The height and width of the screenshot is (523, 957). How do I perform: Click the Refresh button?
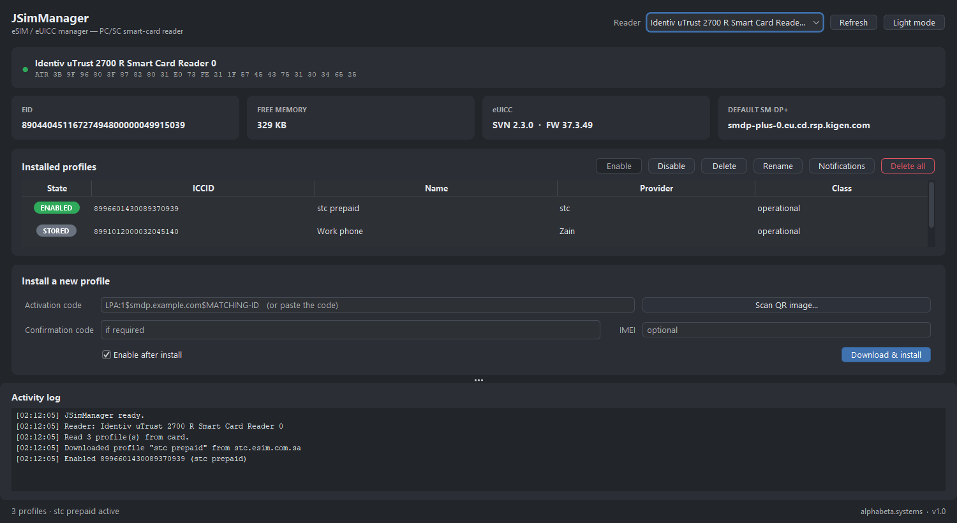tap(853, 22)
